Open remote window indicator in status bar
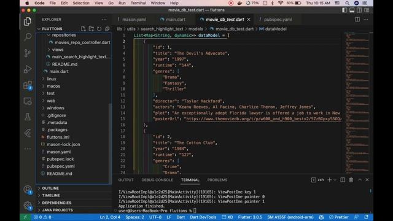The image size is (393, 221). 25,217
